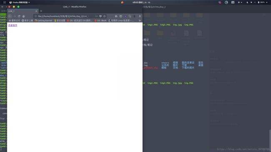The image size is (271, 152).
Task: Click the calendar tray icon in top bar
Action: tap(233, 2)
